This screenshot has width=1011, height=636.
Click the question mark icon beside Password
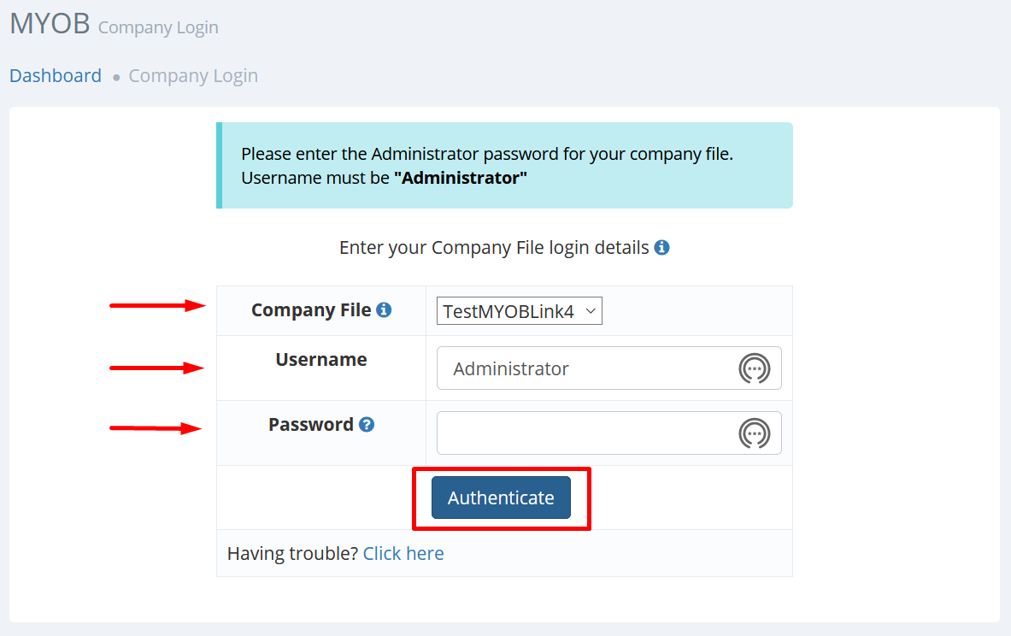(367, 425)
